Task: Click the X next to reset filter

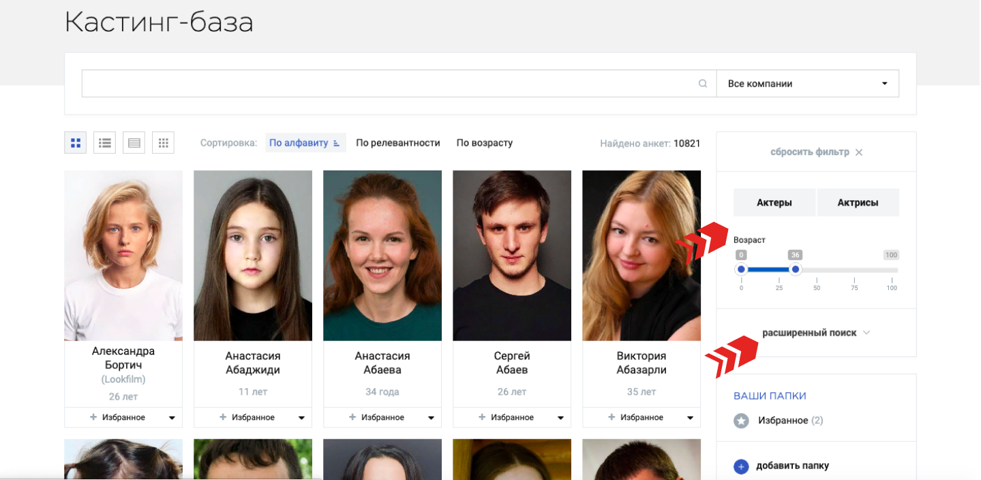Action: pos(859,153)
